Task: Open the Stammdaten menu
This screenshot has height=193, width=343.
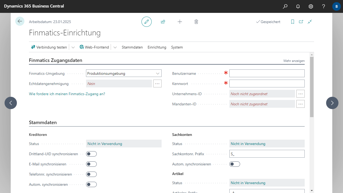Action: 132,47
